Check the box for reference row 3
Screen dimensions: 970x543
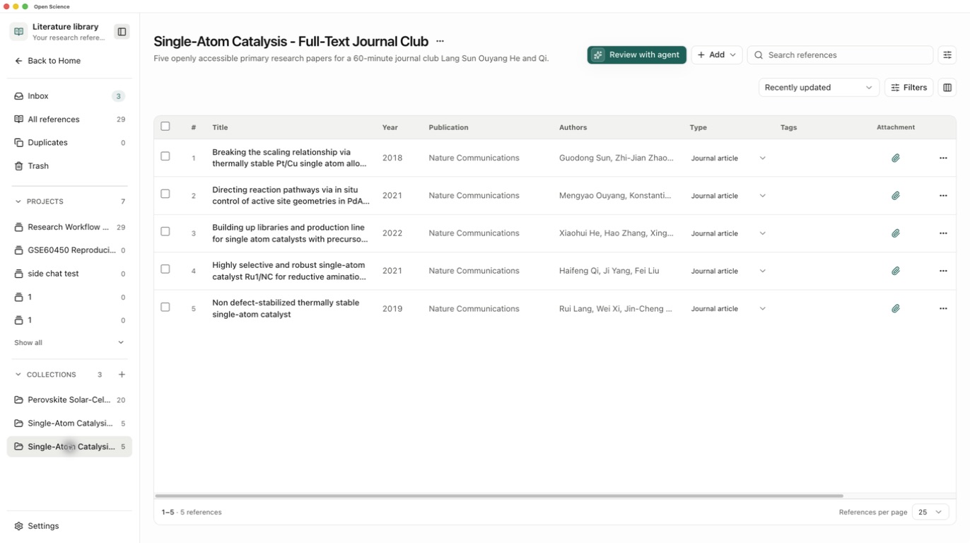[x=165, y=231]
